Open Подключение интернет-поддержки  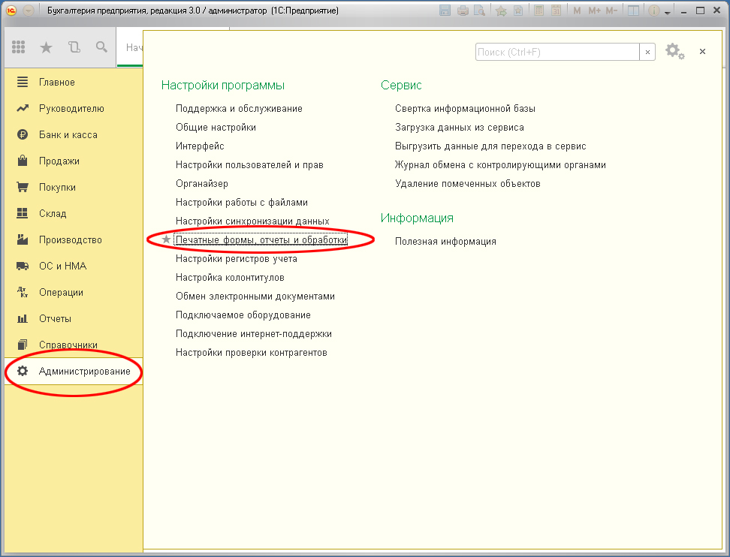click(x=254, y=334)
